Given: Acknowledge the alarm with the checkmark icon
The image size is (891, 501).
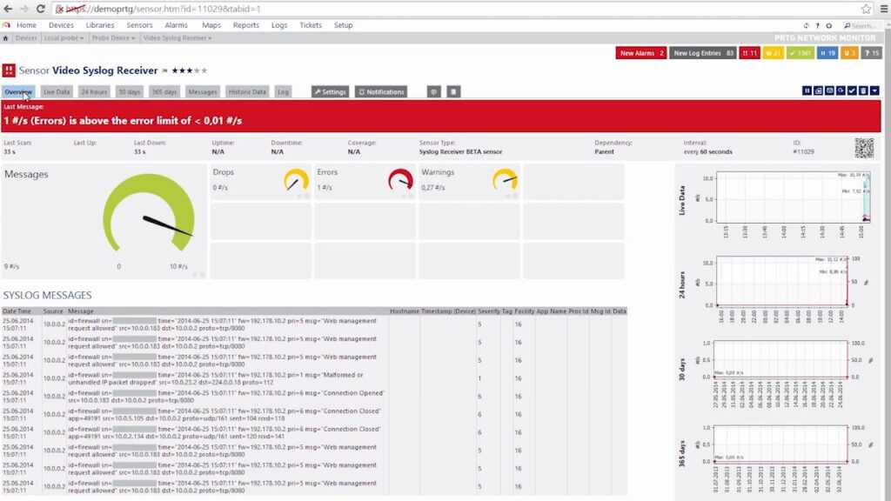Looking at the screenshot, I should (x=851, y=90).
